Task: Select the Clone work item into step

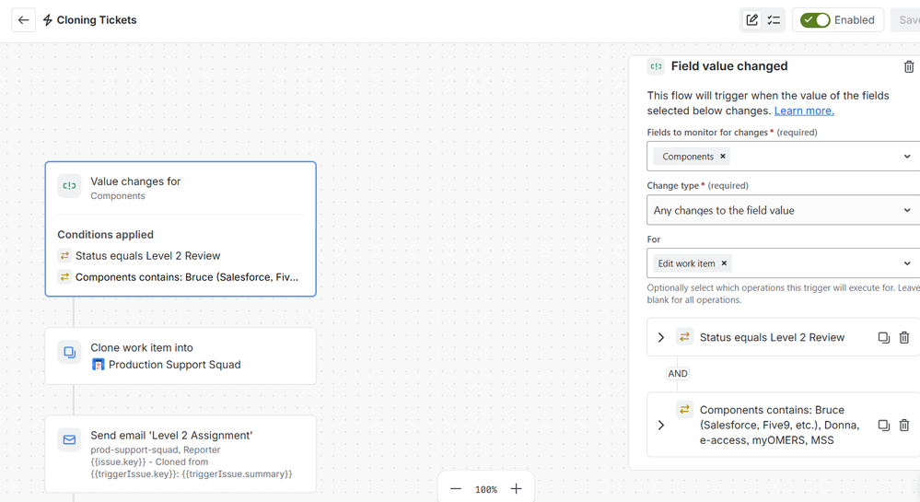Action: click(x=181, y=356)
